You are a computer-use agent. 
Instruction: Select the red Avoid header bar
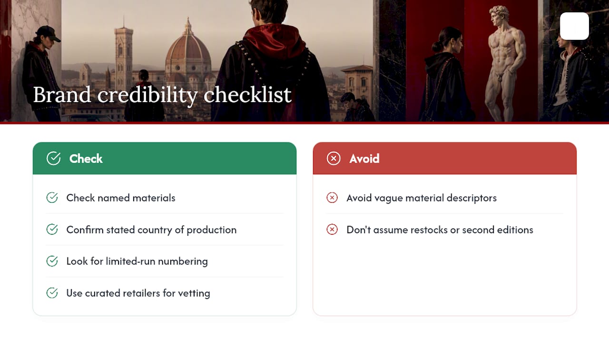[445, 158]
